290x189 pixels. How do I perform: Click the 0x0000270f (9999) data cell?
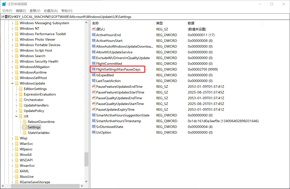pyautogui.click(x=203, y=69)
